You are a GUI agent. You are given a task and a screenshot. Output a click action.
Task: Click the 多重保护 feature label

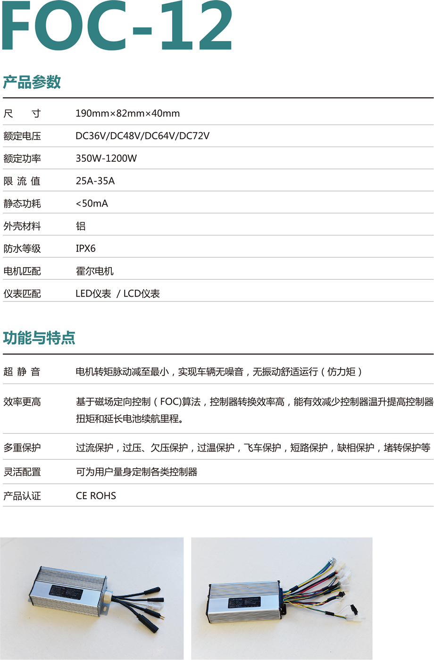coord(22,448)
